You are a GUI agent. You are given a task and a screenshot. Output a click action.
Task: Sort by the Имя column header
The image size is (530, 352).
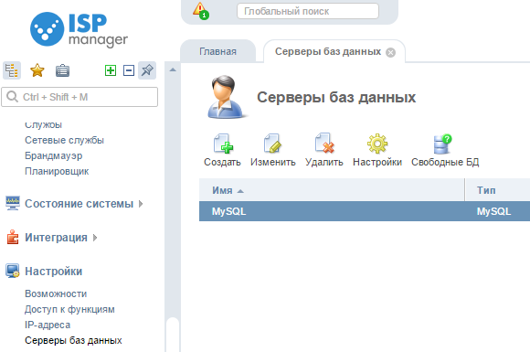332,190
